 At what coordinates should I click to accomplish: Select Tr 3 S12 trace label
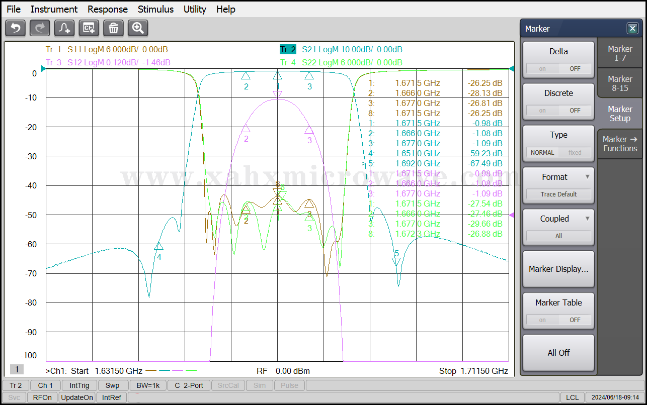[108, 62]
